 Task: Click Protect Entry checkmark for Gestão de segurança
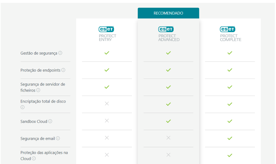pyautogui.click(x=107, y=53)
